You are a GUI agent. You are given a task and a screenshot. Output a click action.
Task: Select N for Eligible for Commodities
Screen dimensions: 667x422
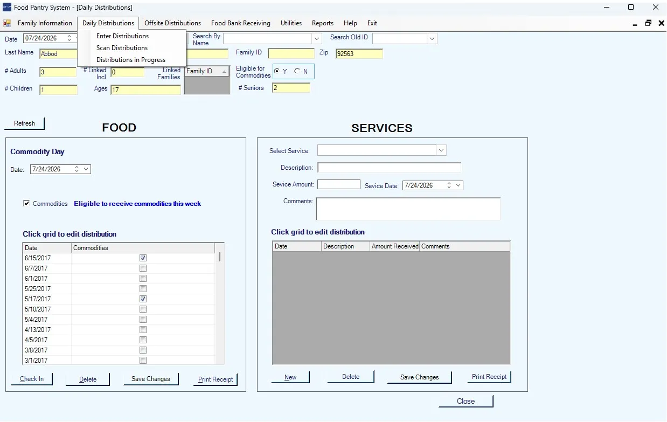[297, 71]
